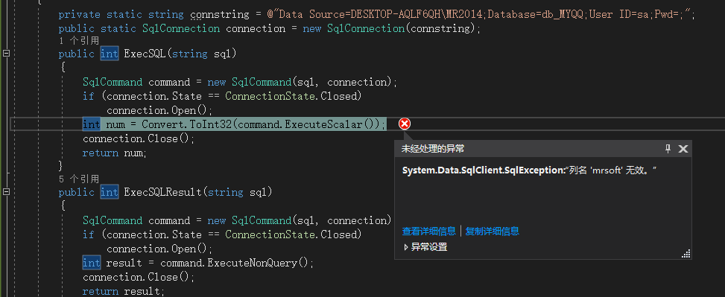Click 'private' keyword on connstring line

(x=80, y=15)
